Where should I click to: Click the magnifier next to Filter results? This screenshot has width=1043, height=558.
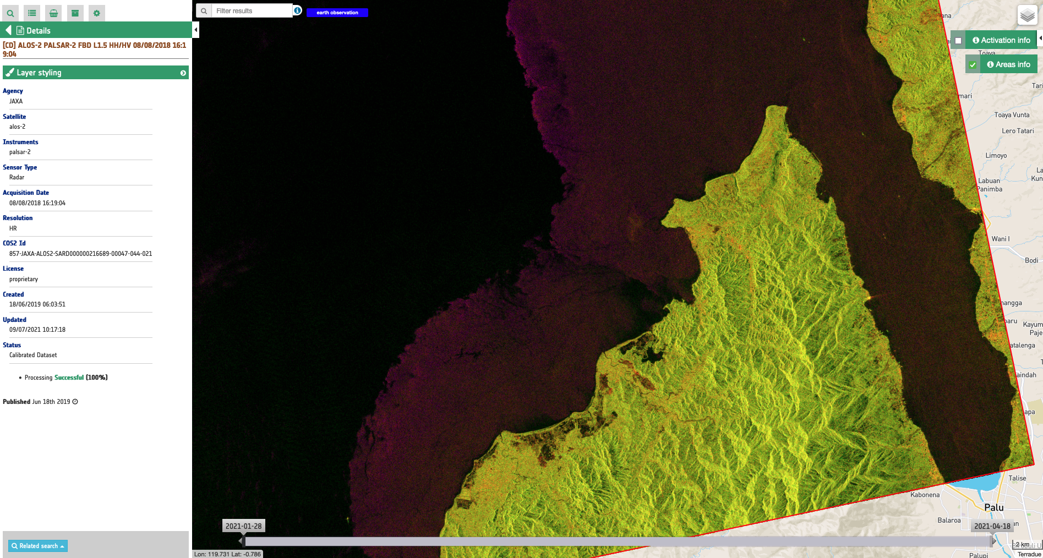click(x=204, y=11)
